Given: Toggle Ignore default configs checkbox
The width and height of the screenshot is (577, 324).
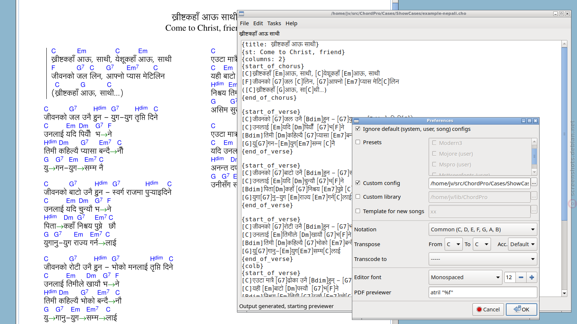Looking at the screenshot, I should click(x=358, y=129).
